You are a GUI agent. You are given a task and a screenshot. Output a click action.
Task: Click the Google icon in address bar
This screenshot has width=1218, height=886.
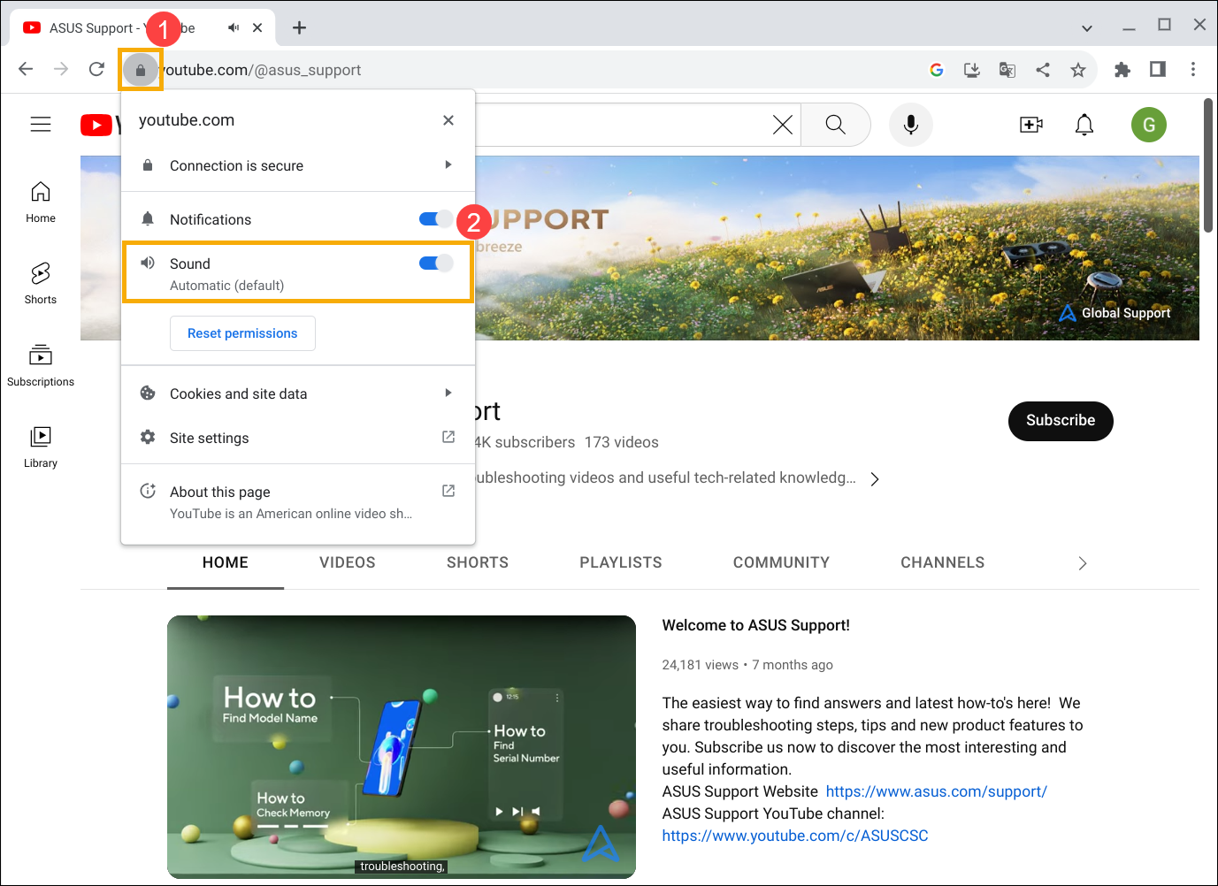937,70
